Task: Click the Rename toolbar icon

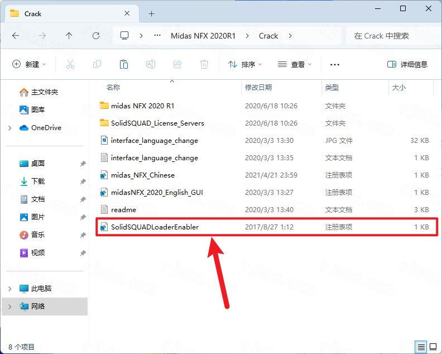Action: click(x=151, y=64)
